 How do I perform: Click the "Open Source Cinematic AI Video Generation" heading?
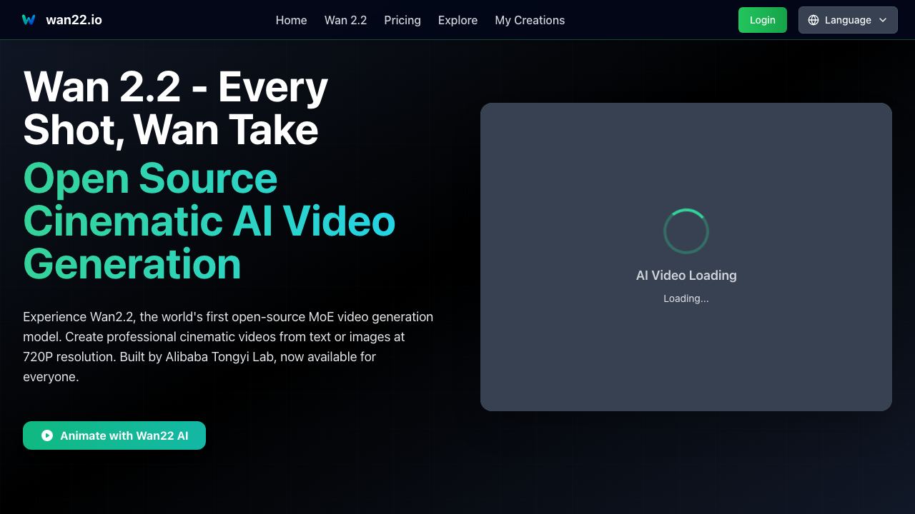(209, 221)
